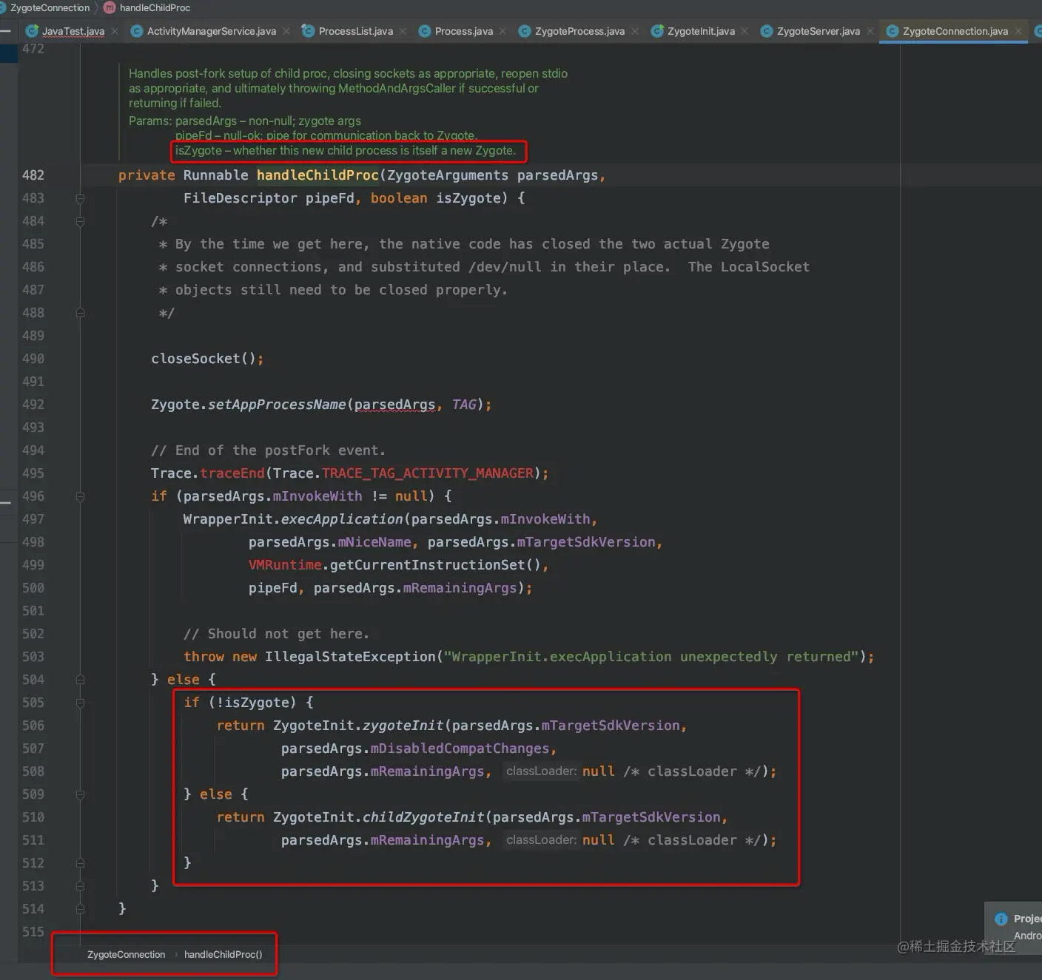Close the Process.java tab

click(502, 31)
